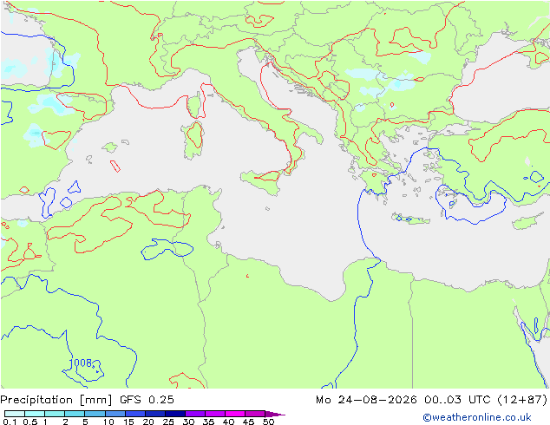
Task: Pick the legend swatch between 15 and 20
Action: click(134, 414)
